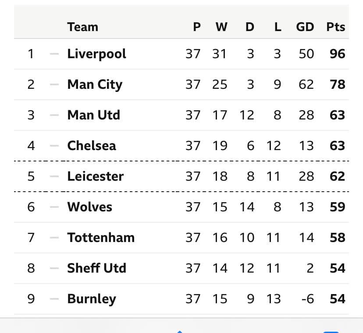
Task: Click the W column header
Action: pos(221,27)
